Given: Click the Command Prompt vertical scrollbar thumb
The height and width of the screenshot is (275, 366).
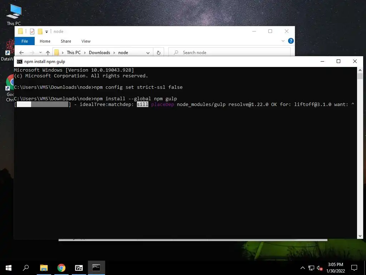Looking at the screenshot, I should pyautogui.click(x=360, y=76).
